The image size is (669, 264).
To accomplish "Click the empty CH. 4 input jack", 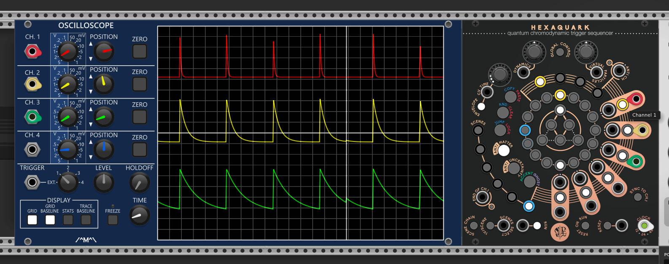I will click(32, 149).
